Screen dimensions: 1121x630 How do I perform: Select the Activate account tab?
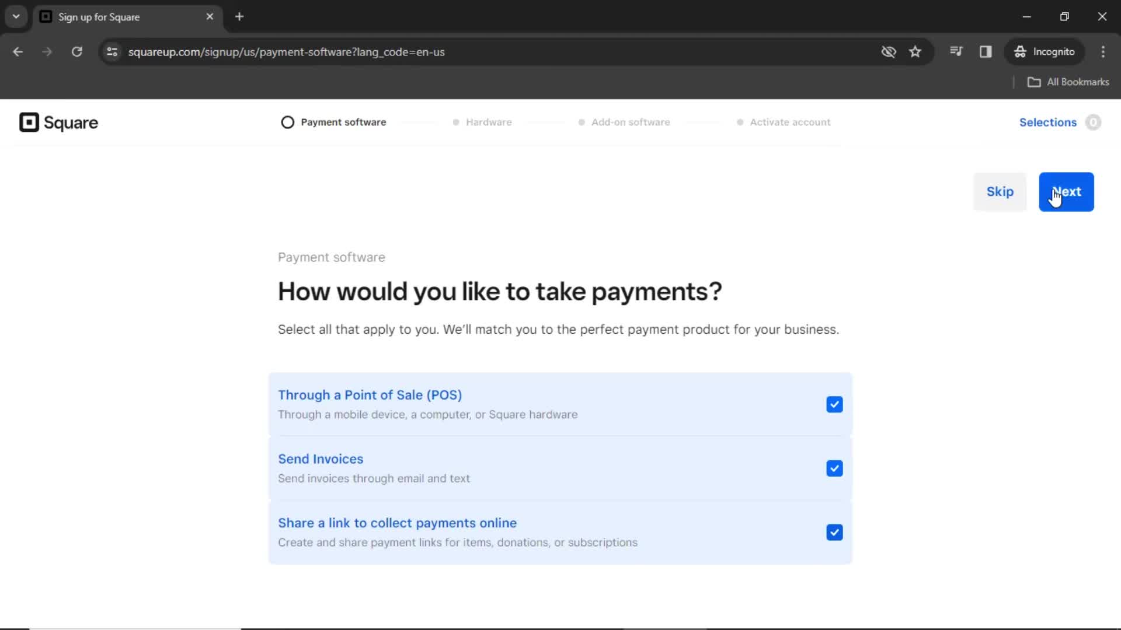789,121
